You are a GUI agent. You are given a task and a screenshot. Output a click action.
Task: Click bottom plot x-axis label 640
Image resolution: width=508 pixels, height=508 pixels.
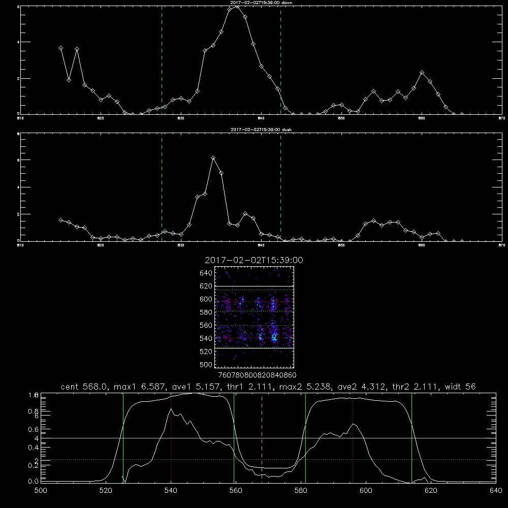click(x=496, y=491)
